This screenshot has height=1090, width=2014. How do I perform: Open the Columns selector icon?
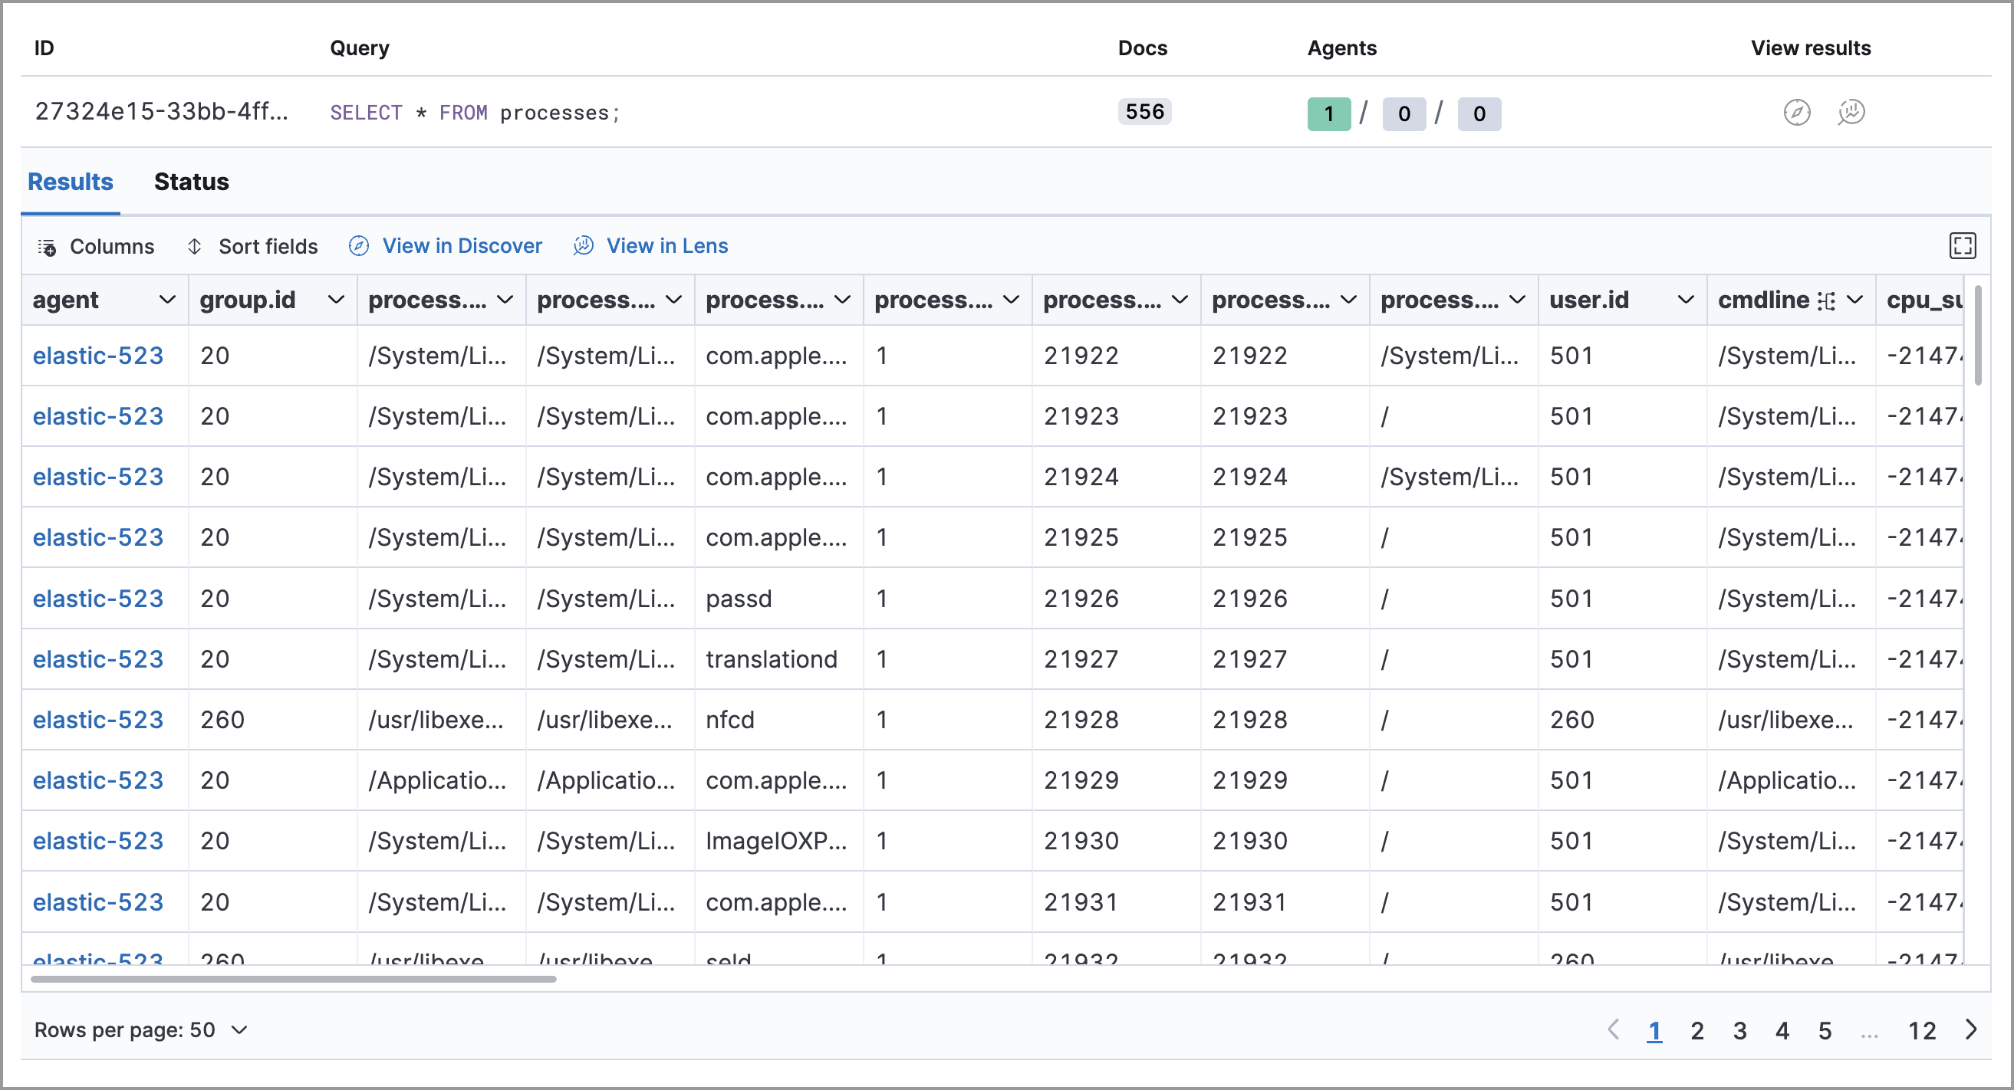click(x=47, y=247)
